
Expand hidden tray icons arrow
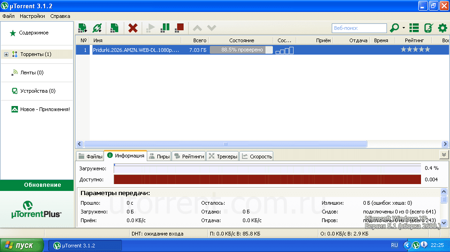click(407, 245)
